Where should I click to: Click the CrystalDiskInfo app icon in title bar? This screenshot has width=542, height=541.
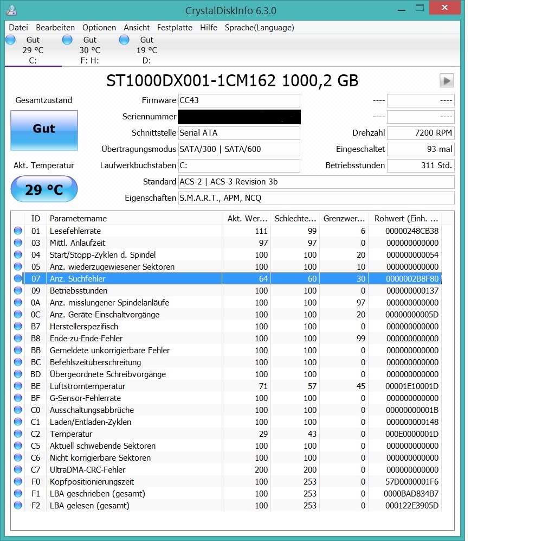tap(11, 10)
